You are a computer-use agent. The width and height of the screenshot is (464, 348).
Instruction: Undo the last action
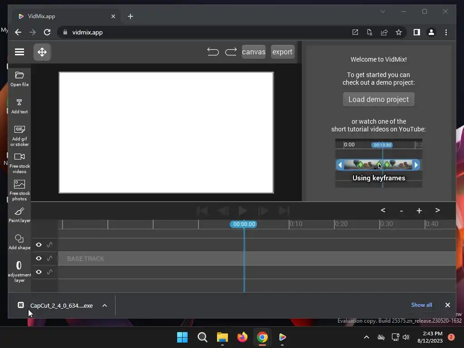pos(213,52)
